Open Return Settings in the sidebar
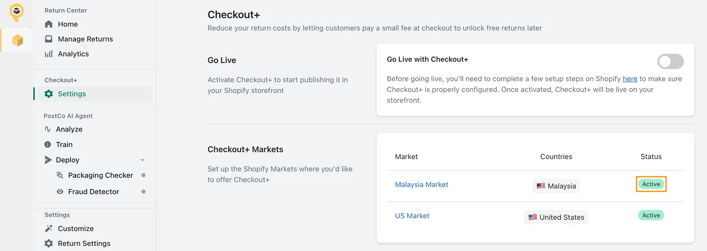Screen dimensions: 707x251 pos(84,243)
